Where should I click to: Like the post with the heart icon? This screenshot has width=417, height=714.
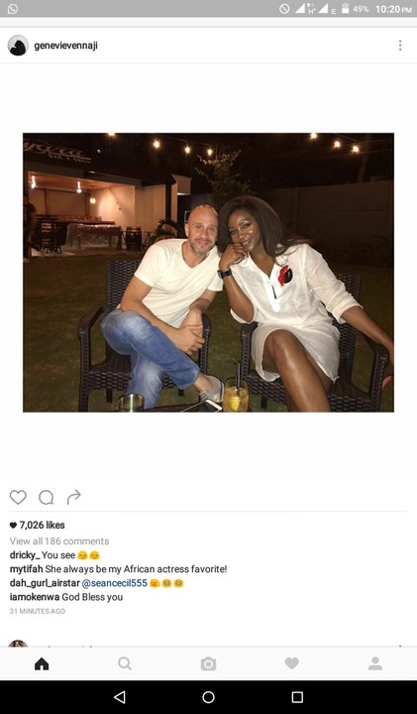[18, 497]
